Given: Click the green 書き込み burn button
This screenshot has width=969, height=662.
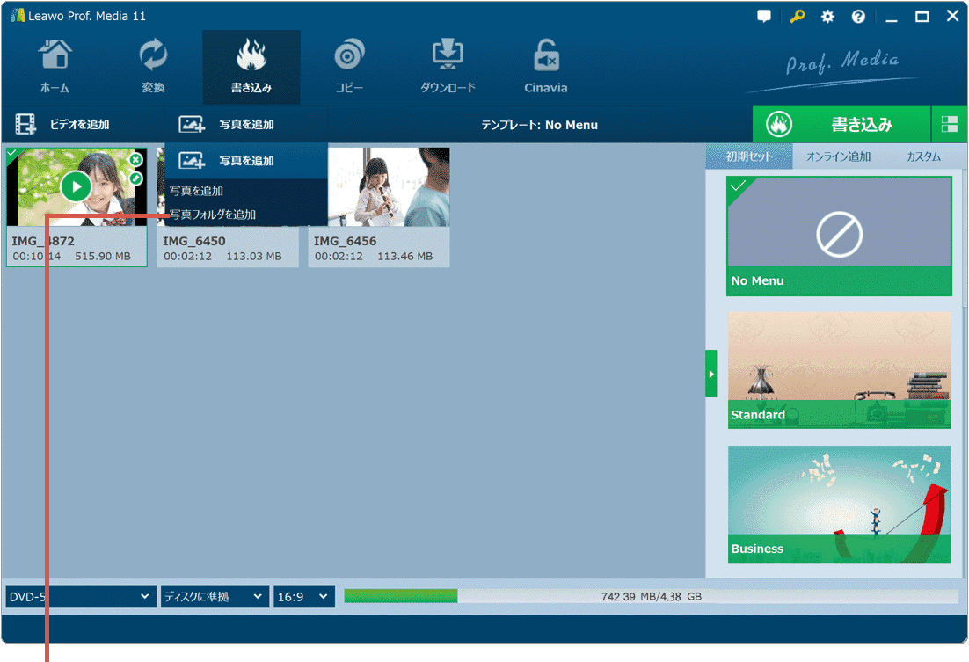Looking at the screenshot, I should point(841,125).
